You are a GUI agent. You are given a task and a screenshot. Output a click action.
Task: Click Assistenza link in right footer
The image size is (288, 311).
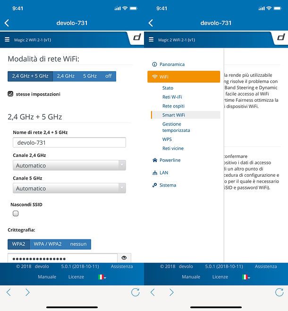pyautogui.click(x=266, y=266)
